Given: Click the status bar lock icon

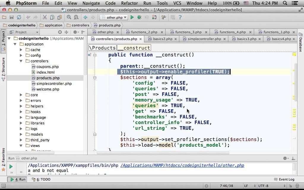Looking at the screenshot, I should click(290, 186).
